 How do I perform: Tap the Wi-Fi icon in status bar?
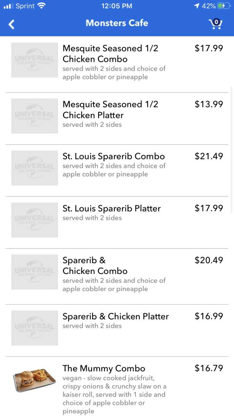tap(42, 6)
